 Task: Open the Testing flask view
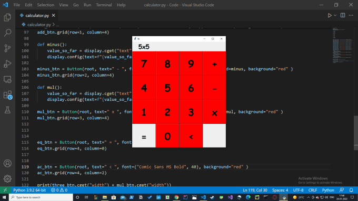pyautogui.click(x=7, y=110)
